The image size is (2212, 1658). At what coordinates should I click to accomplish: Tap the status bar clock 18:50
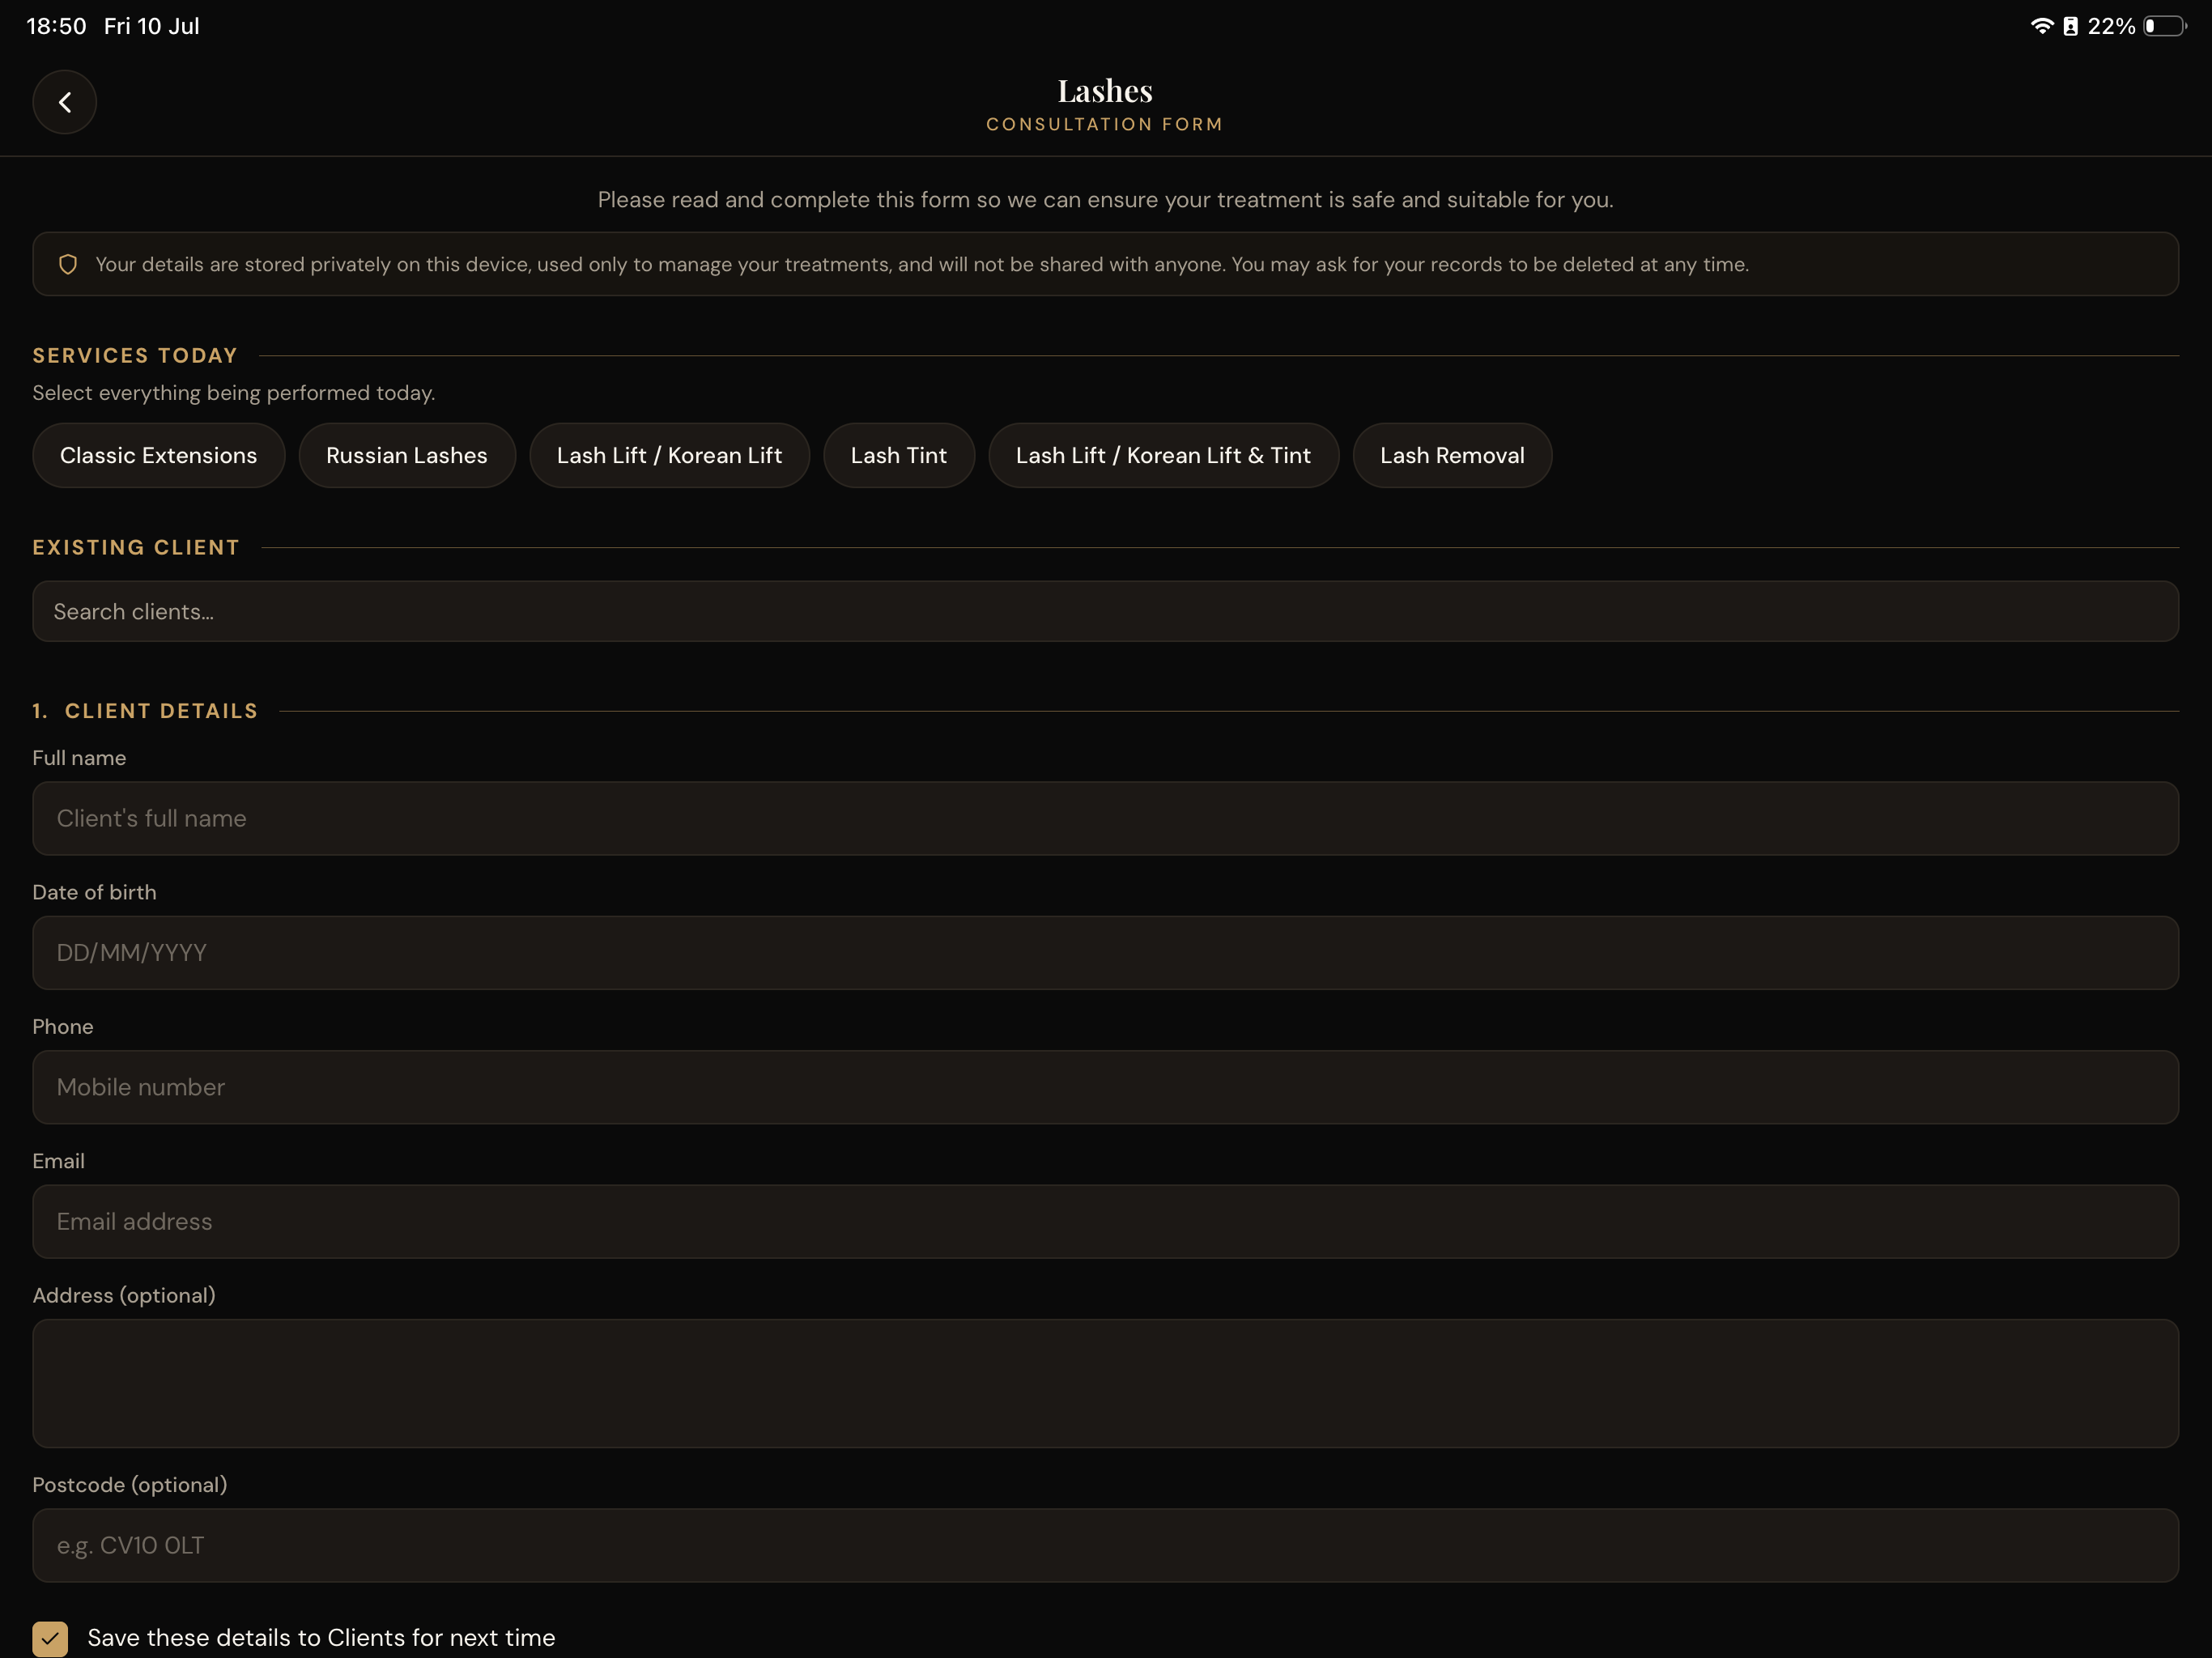tap(56, 26)
